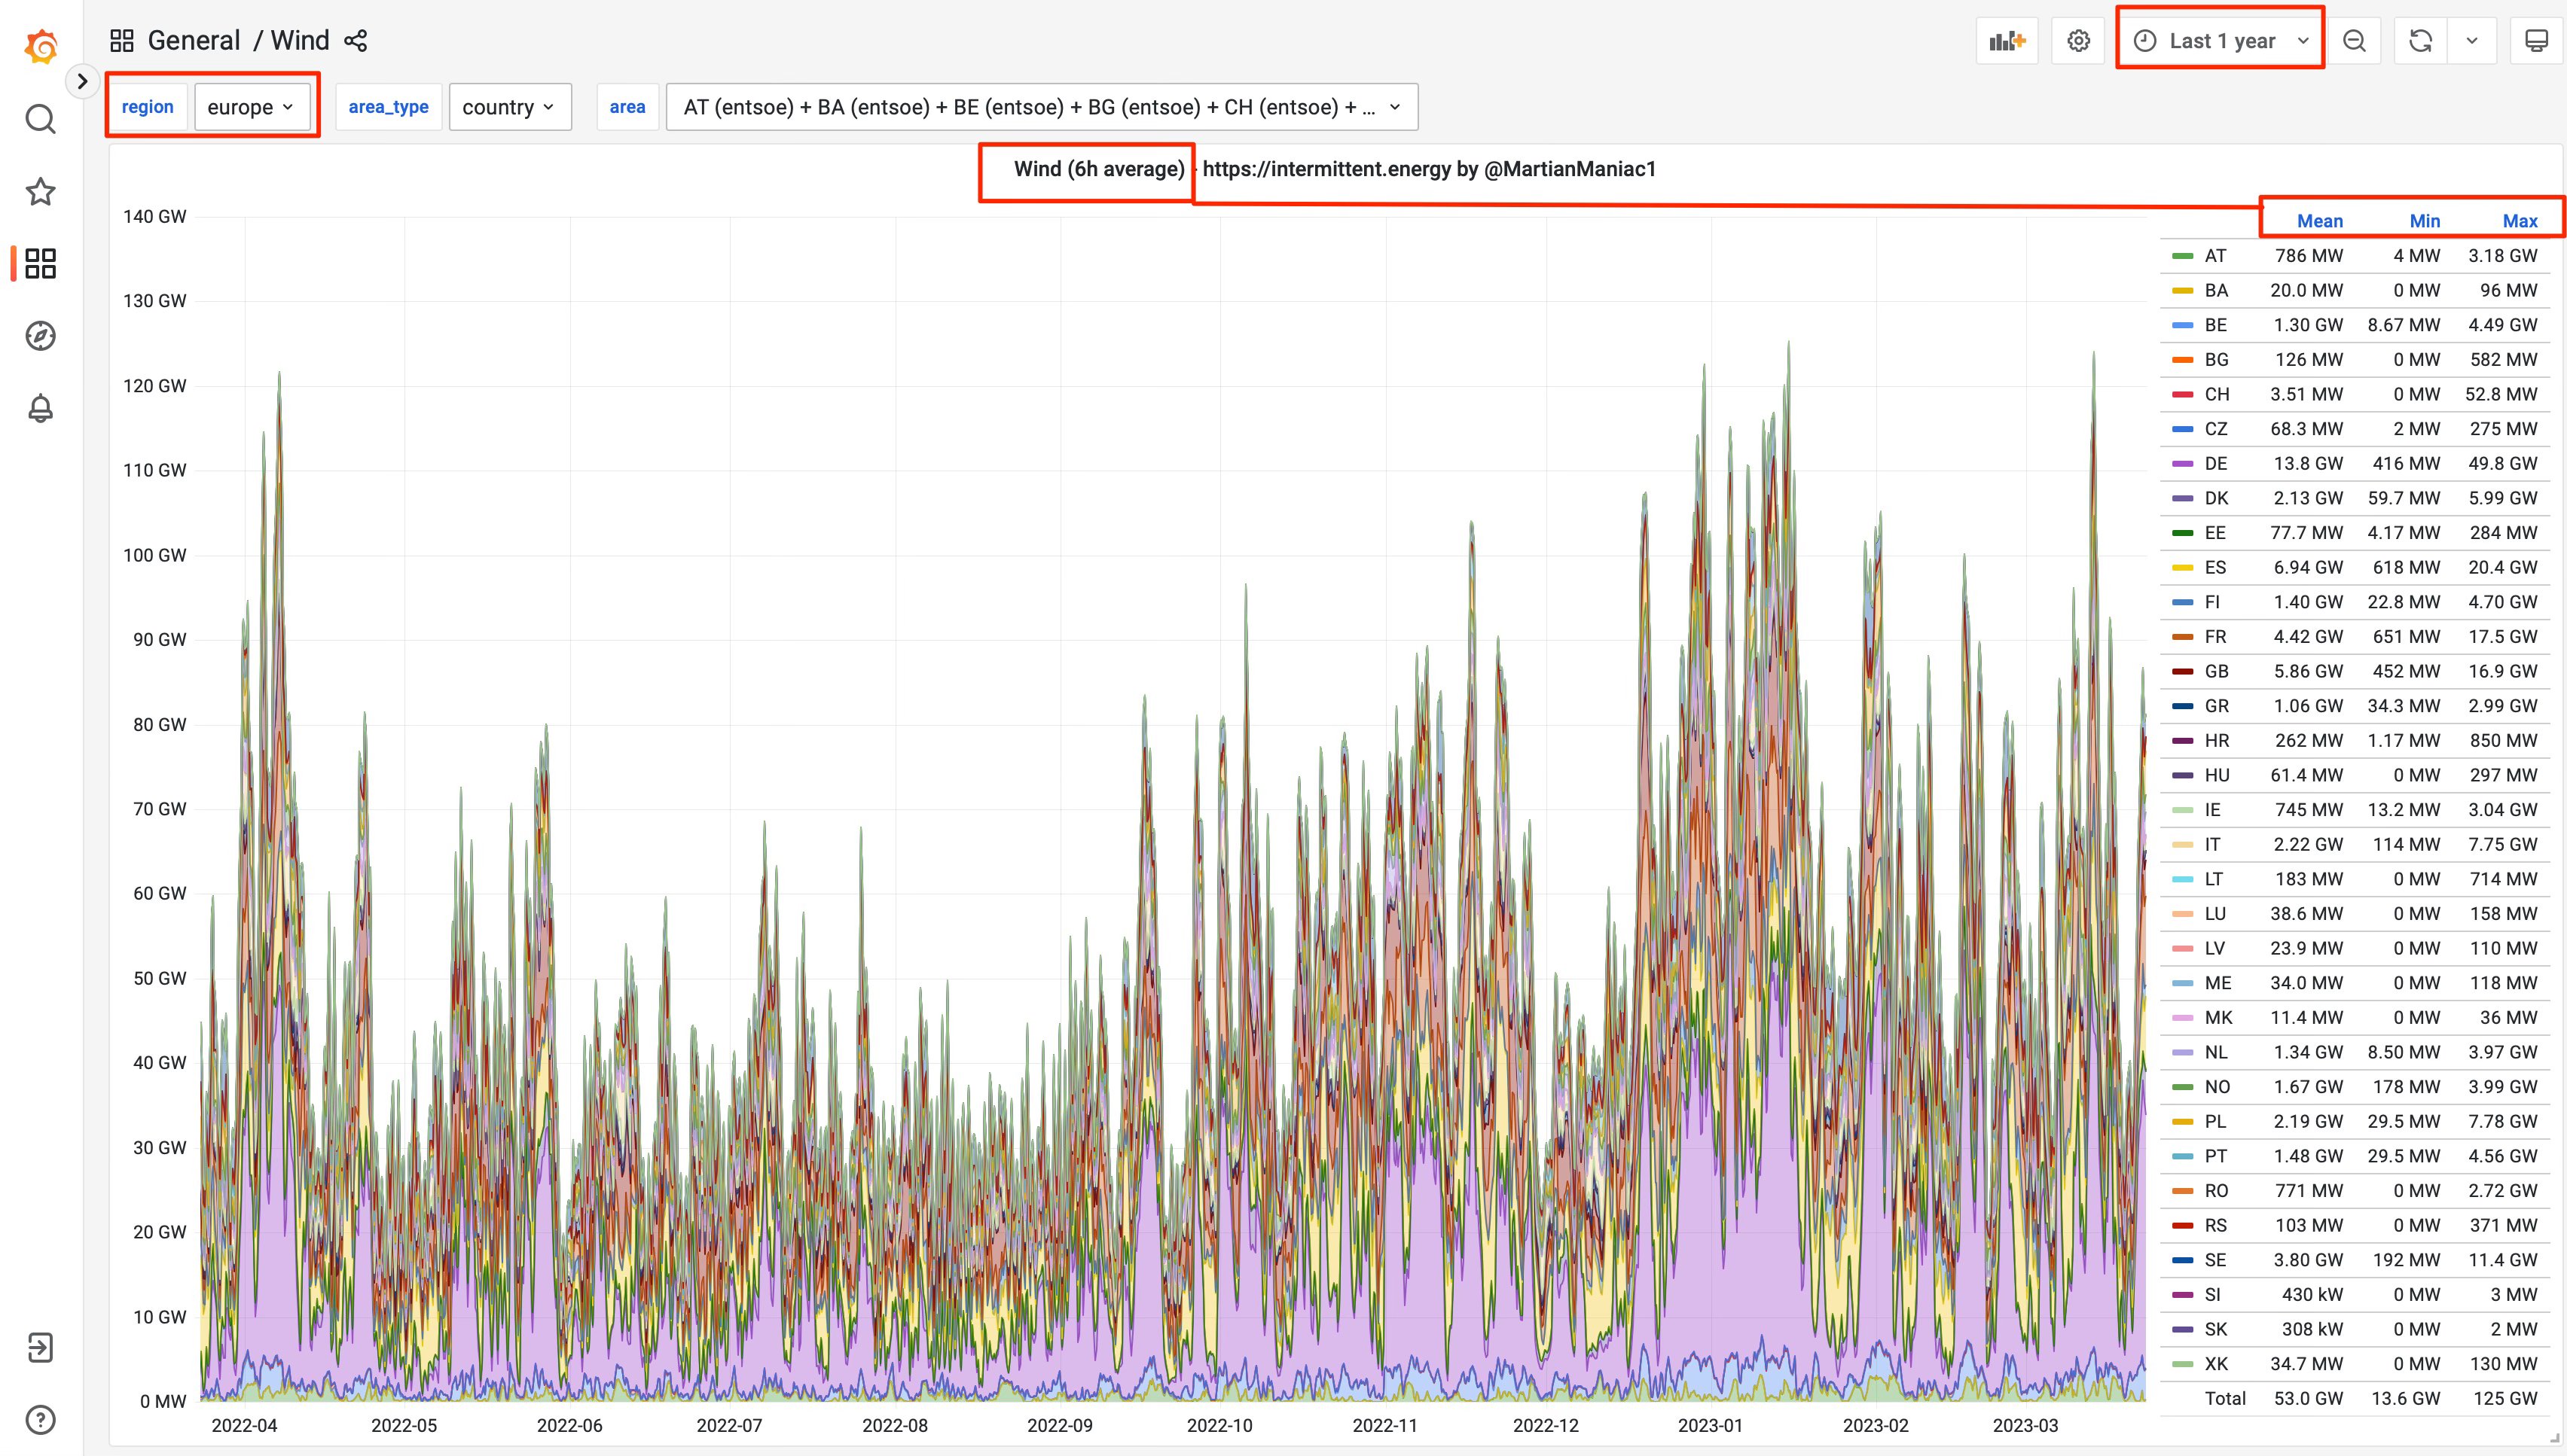This screenshot has height=1456, width=2567.
Task: Open the region europe dropdown
Action: click(x=251, y=107)
